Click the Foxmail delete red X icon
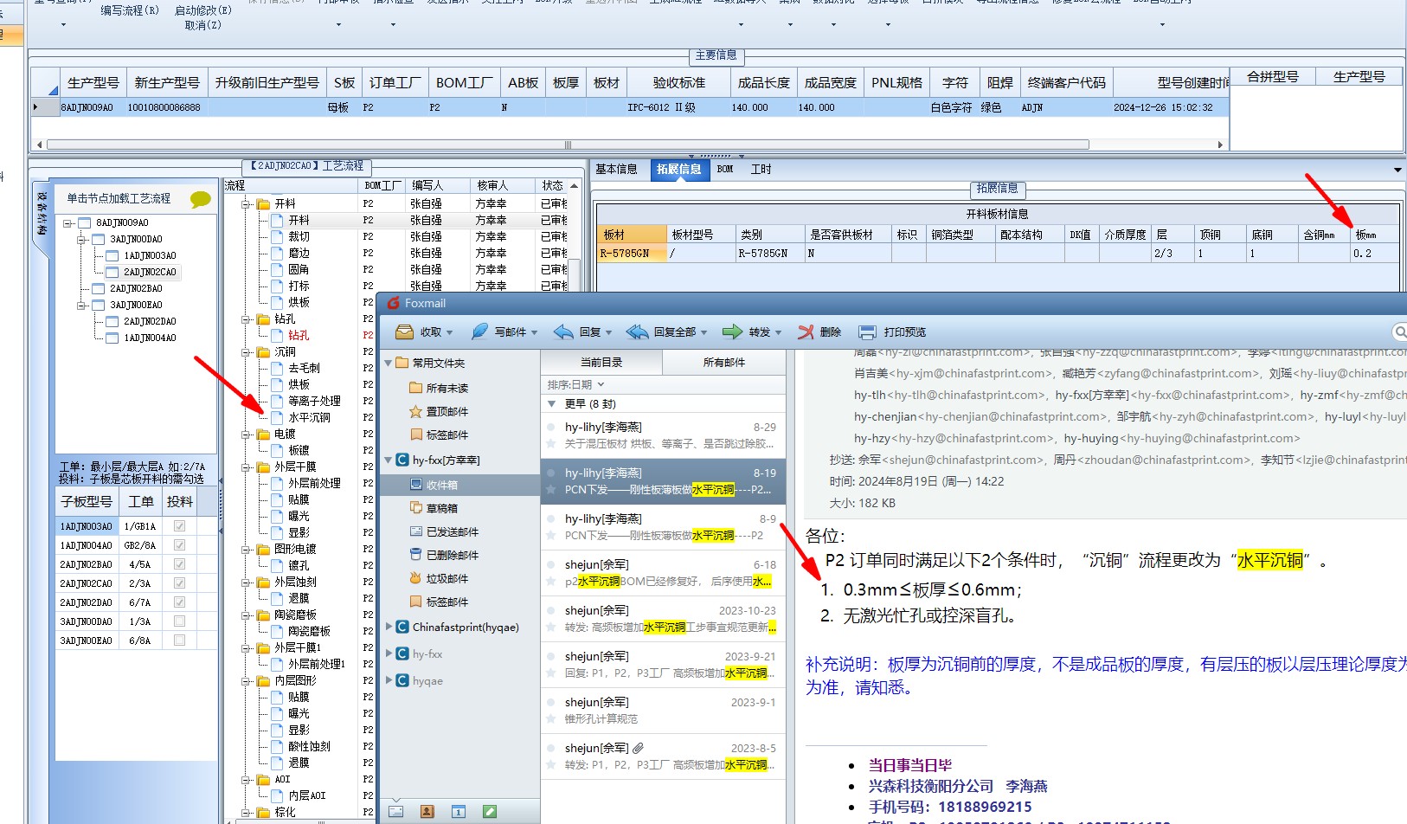 click(806, 332)
